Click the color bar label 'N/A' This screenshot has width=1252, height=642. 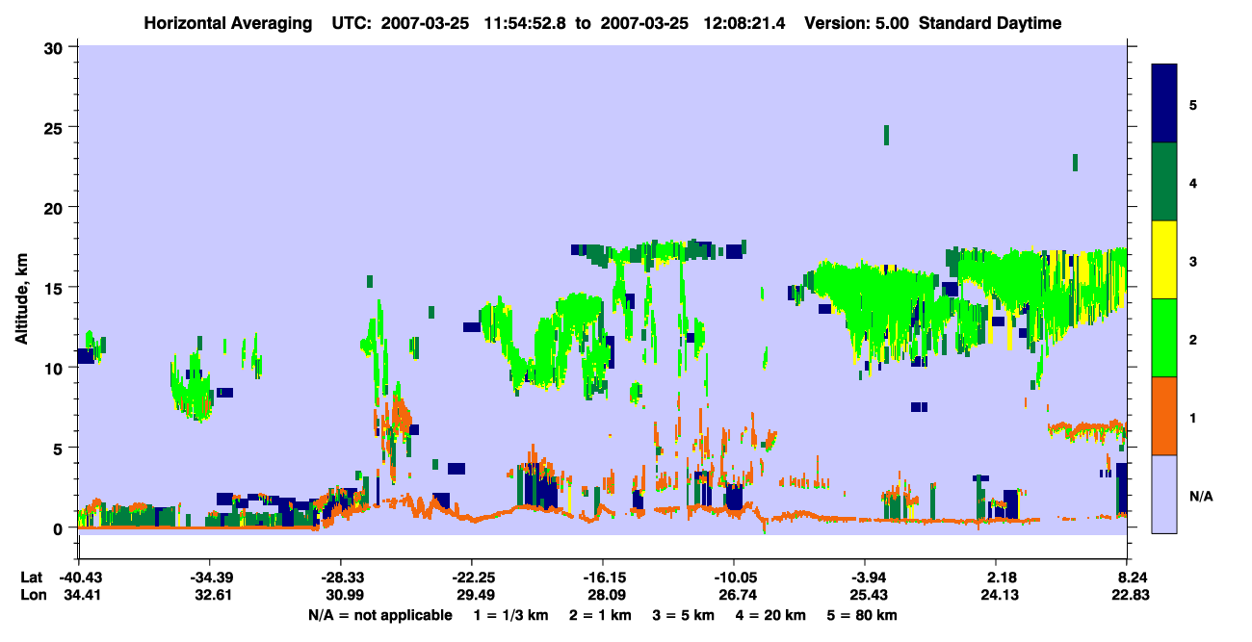(x=1200, y=496)
